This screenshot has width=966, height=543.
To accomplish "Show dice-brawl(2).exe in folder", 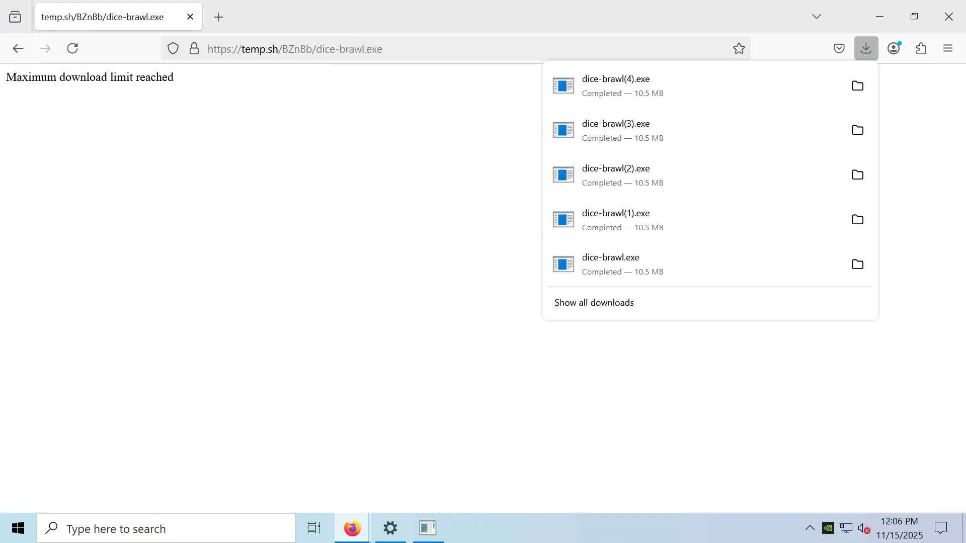I will 857,174.
